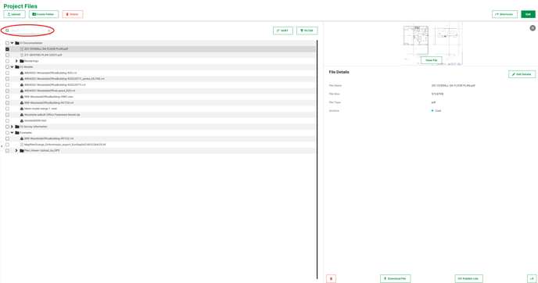
Task: Expand the 03 Survey Information folder
Action: pyautogui.click(x=12, y=127)
